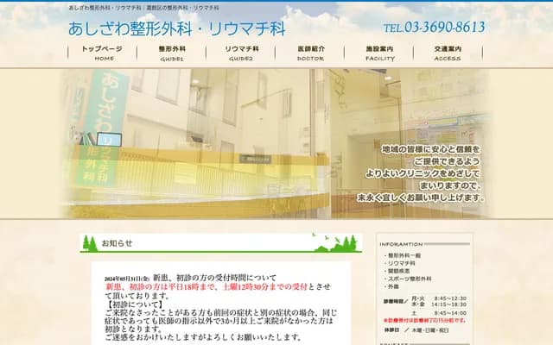
Task: Open the 整形外科 GUIDE1 menu item
Action: [x=172, y=53]
